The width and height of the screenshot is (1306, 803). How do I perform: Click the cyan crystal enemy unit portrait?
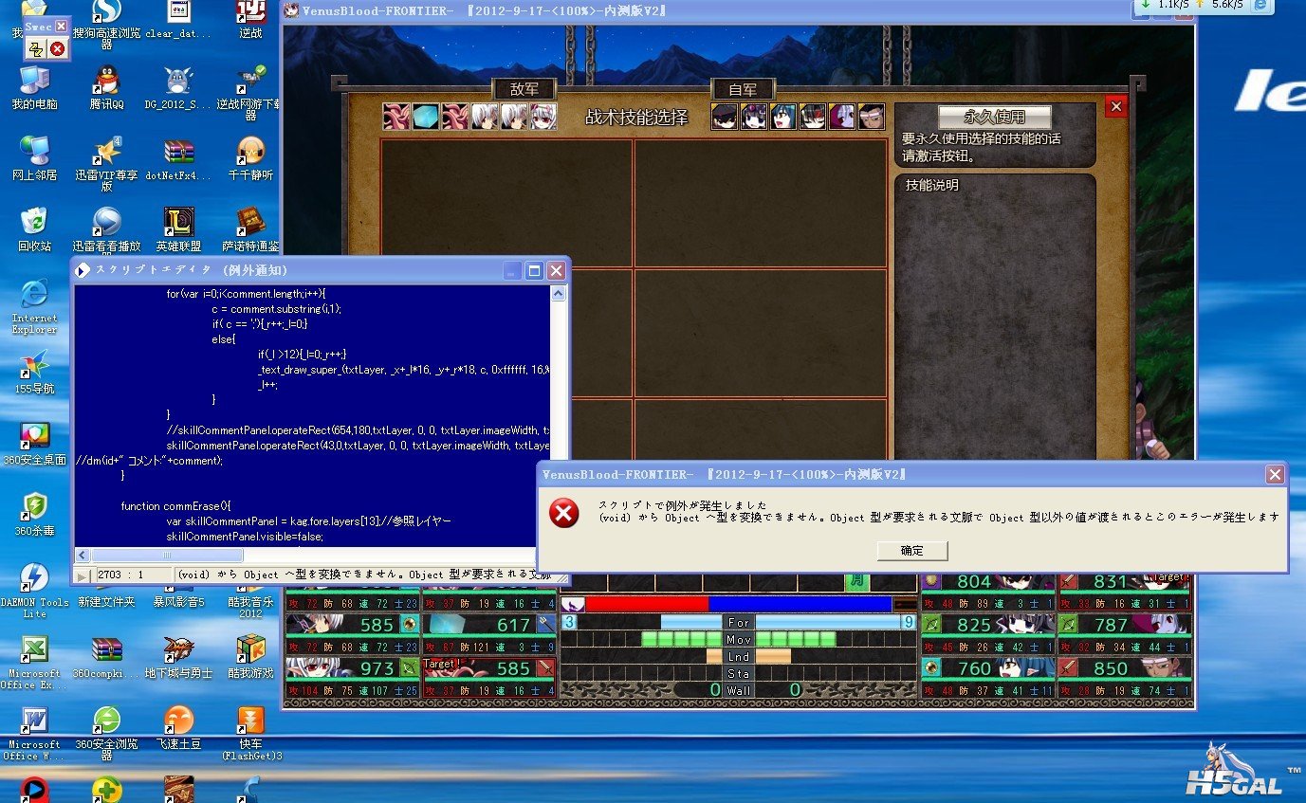[x=425, y=117]
